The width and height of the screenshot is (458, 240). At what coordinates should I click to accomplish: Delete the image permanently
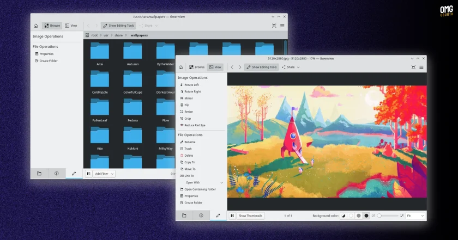point(186,156)
